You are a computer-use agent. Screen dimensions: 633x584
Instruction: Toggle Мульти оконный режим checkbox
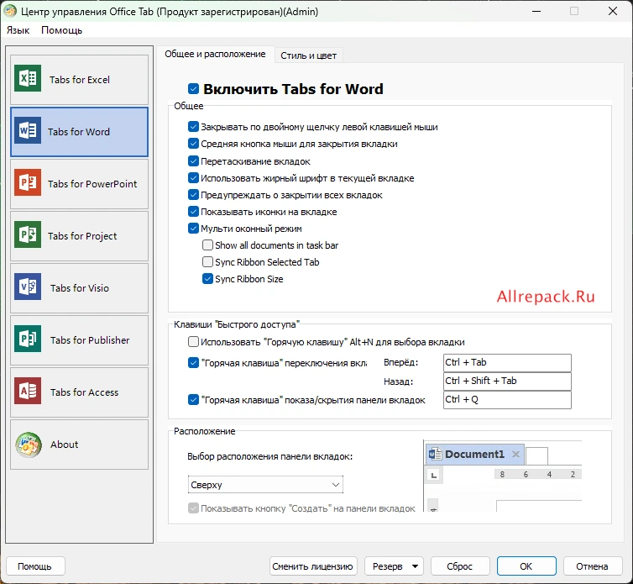193,229
